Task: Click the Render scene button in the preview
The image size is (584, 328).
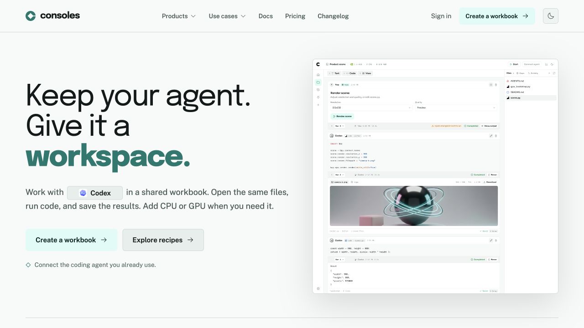Action: coord(342,116)
